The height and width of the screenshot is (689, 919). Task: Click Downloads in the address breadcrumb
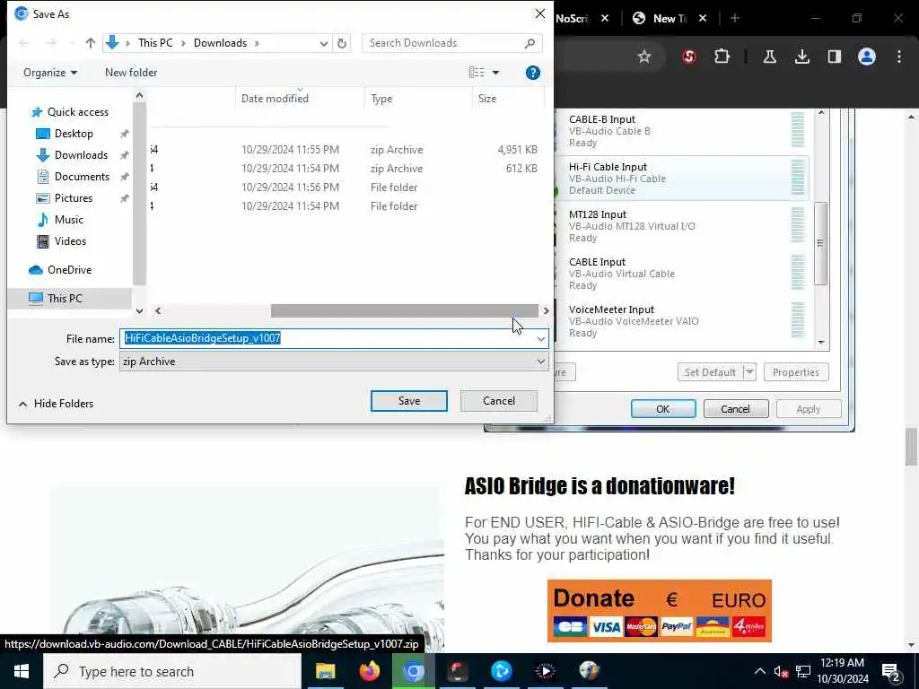tap(220, 43)
